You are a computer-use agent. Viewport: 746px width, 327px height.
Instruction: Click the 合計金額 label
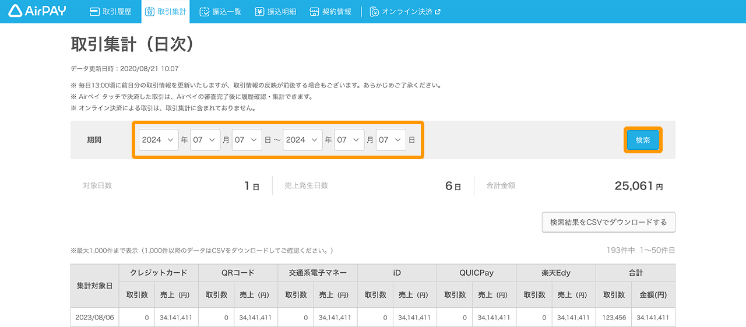click(x=501, y=185)
